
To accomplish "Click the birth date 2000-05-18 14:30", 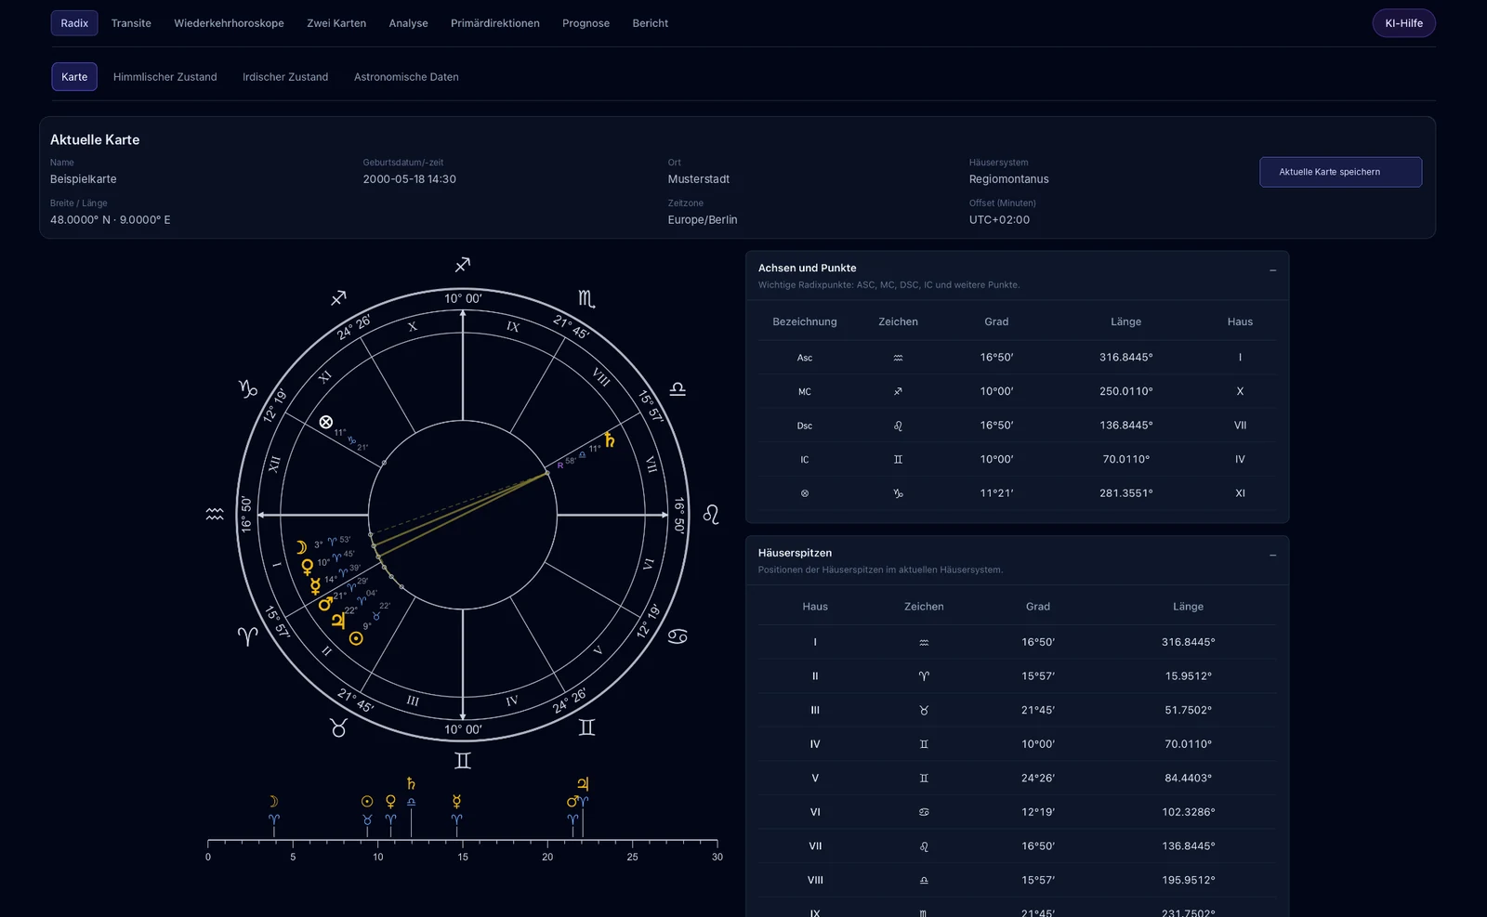I will (x=409, y=179).
